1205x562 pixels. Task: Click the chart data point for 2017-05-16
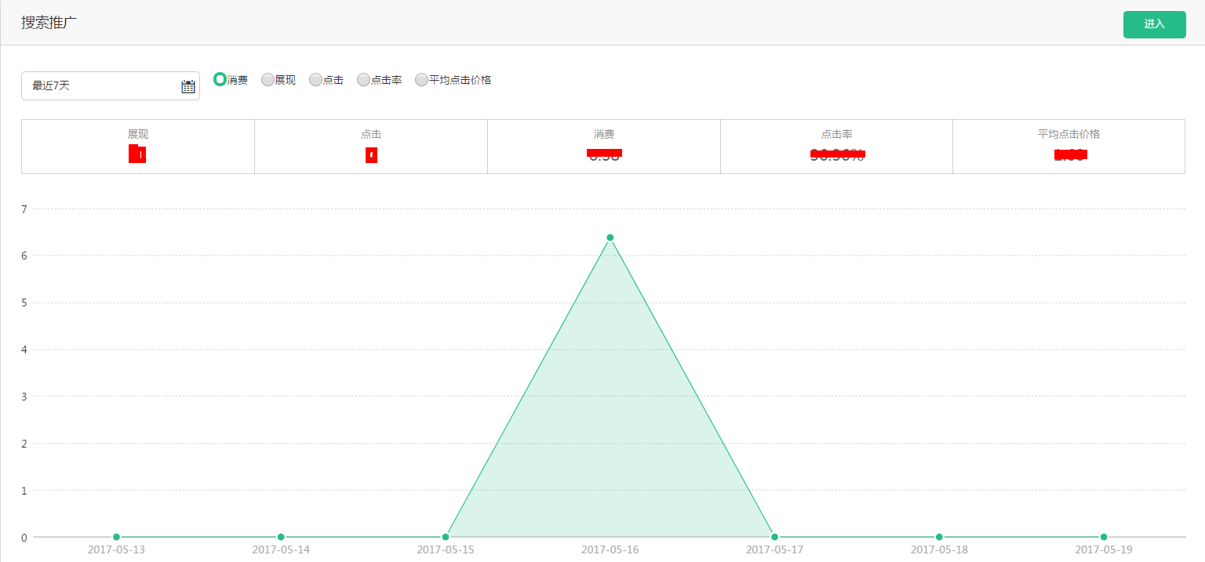610,237
